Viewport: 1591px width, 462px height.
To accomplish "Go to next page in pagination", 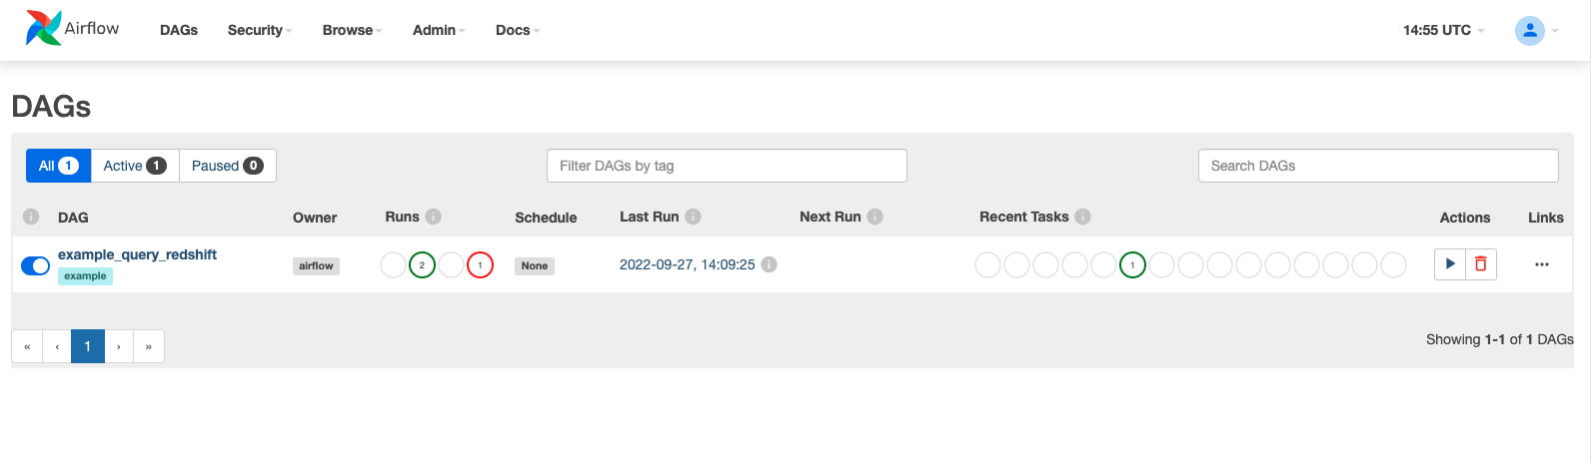I will (119, 346).
